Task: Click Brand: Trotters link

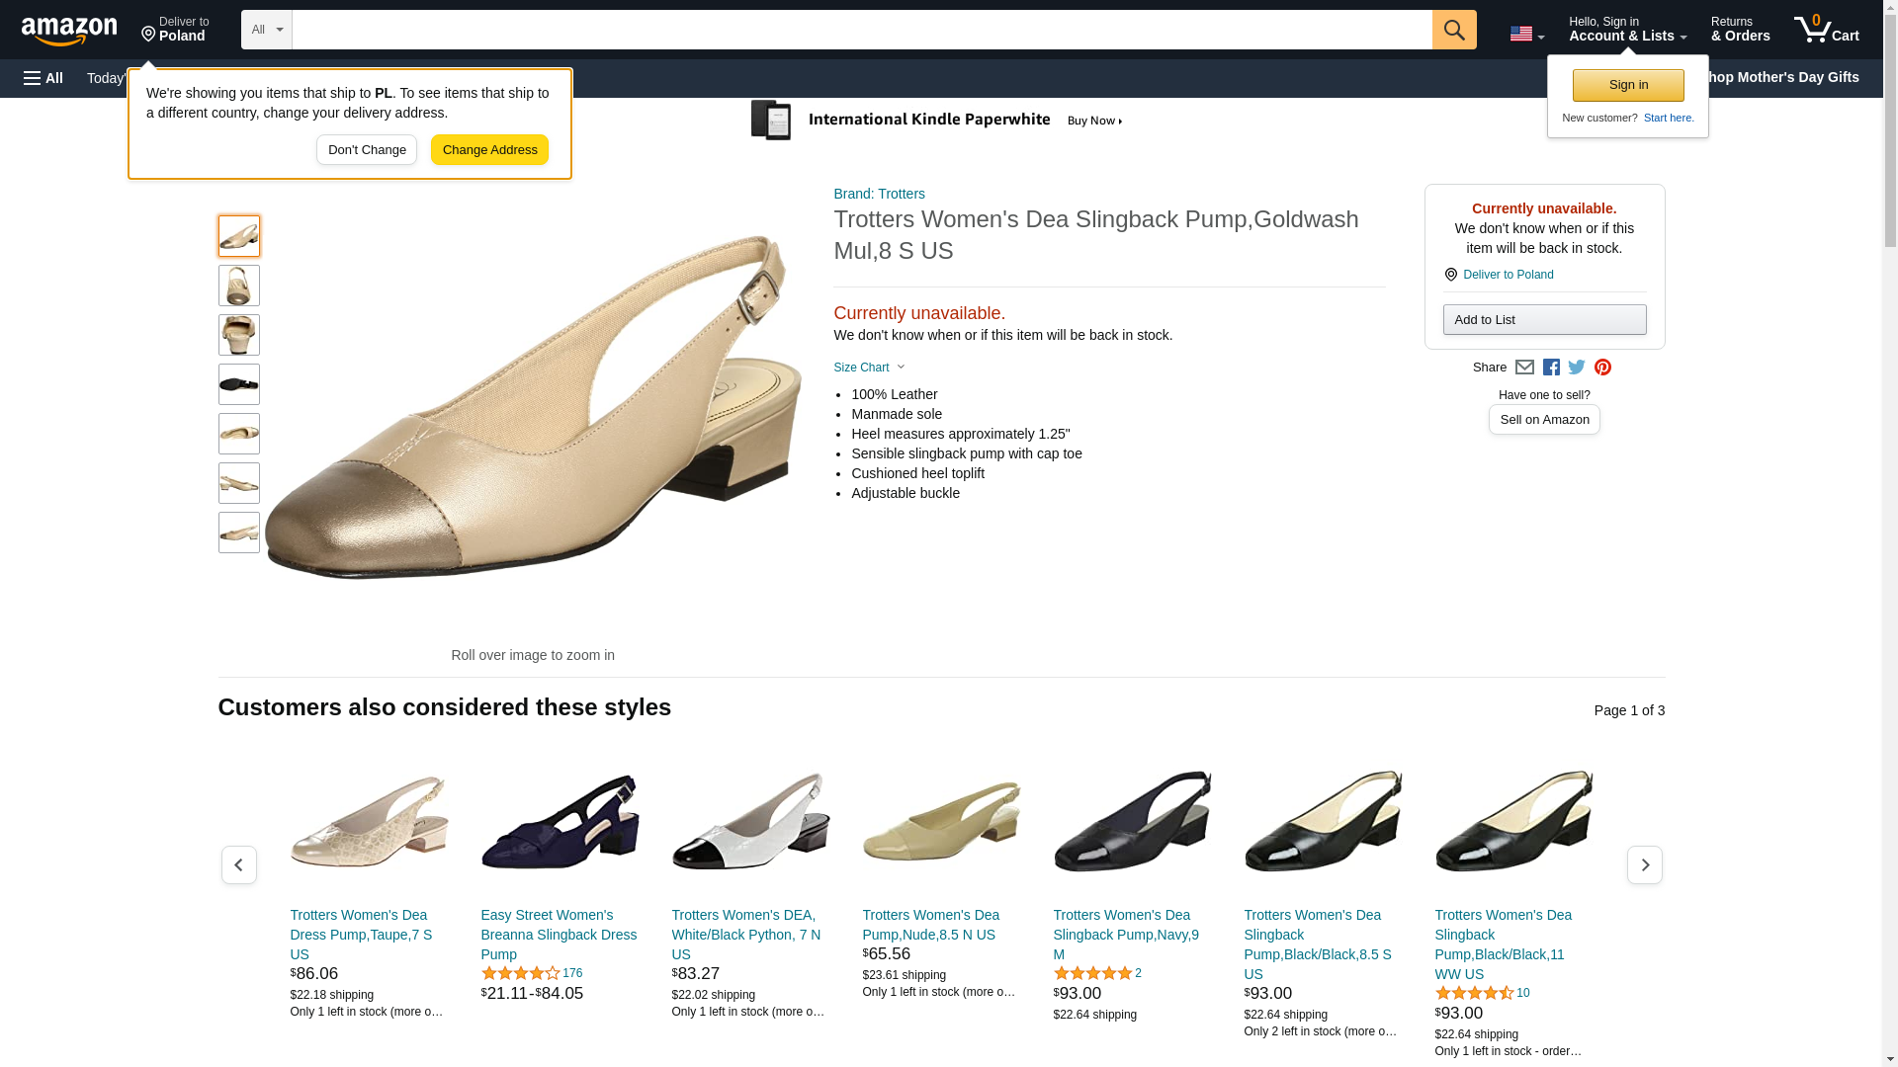Action: (879, 194)
